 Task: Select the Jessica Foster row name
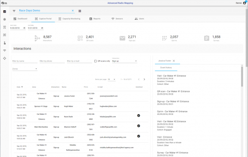point(69,96)
